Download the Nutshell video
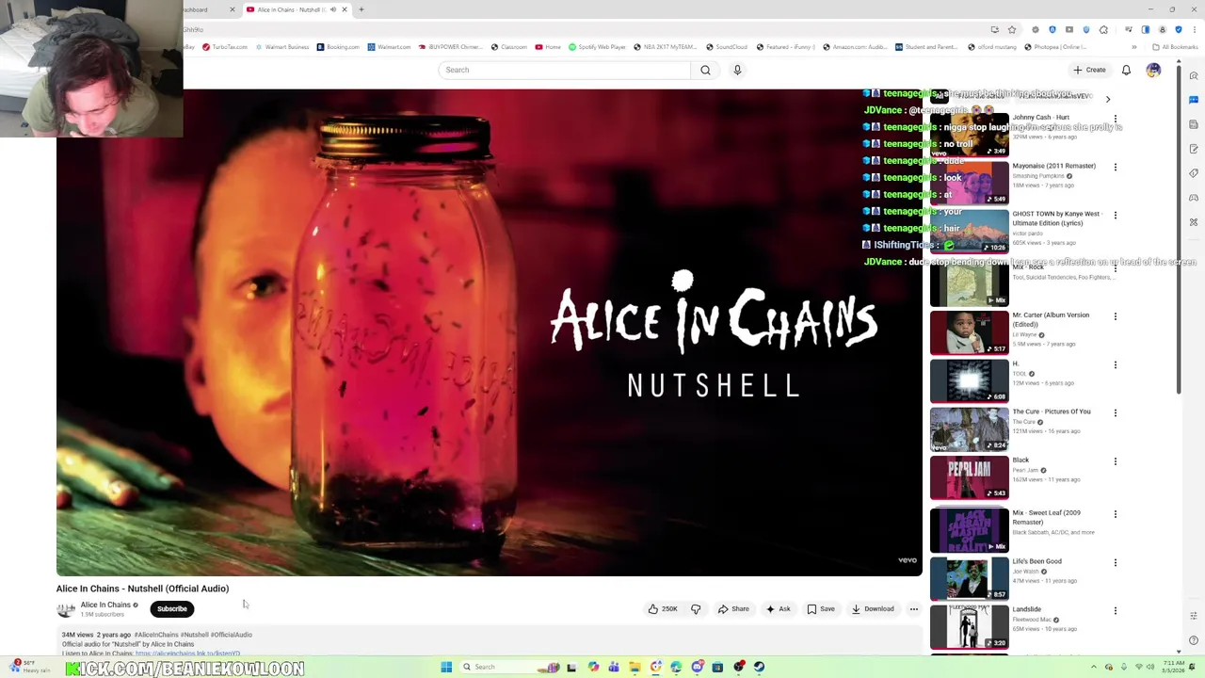Screen dimensions: 1205x678 point(873,609)
